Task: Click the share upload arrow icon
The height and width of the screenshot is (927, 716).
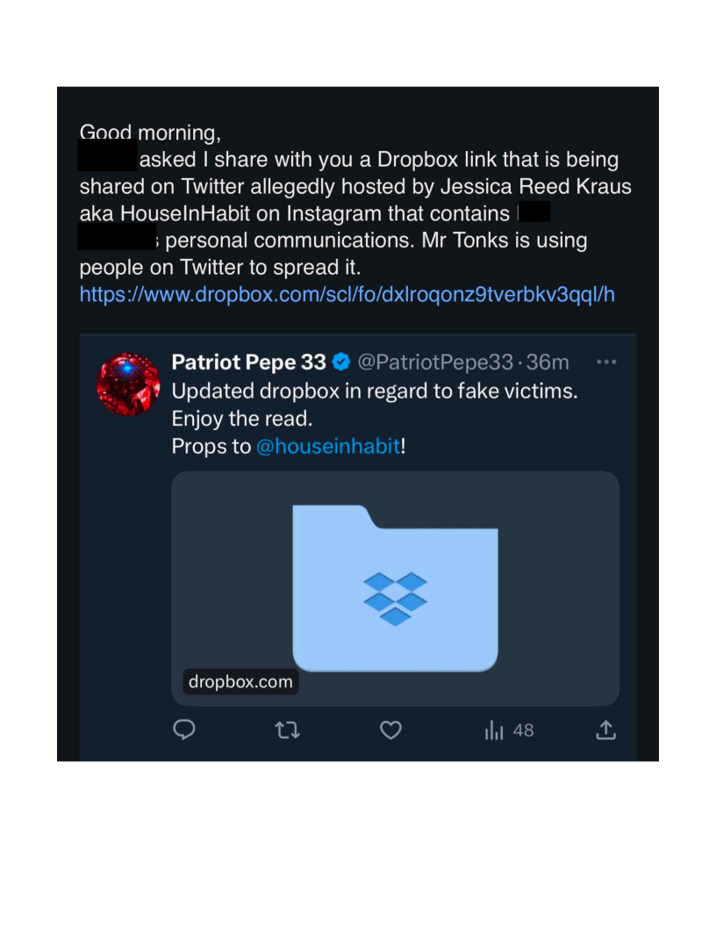Action: (x=605, y=729)
